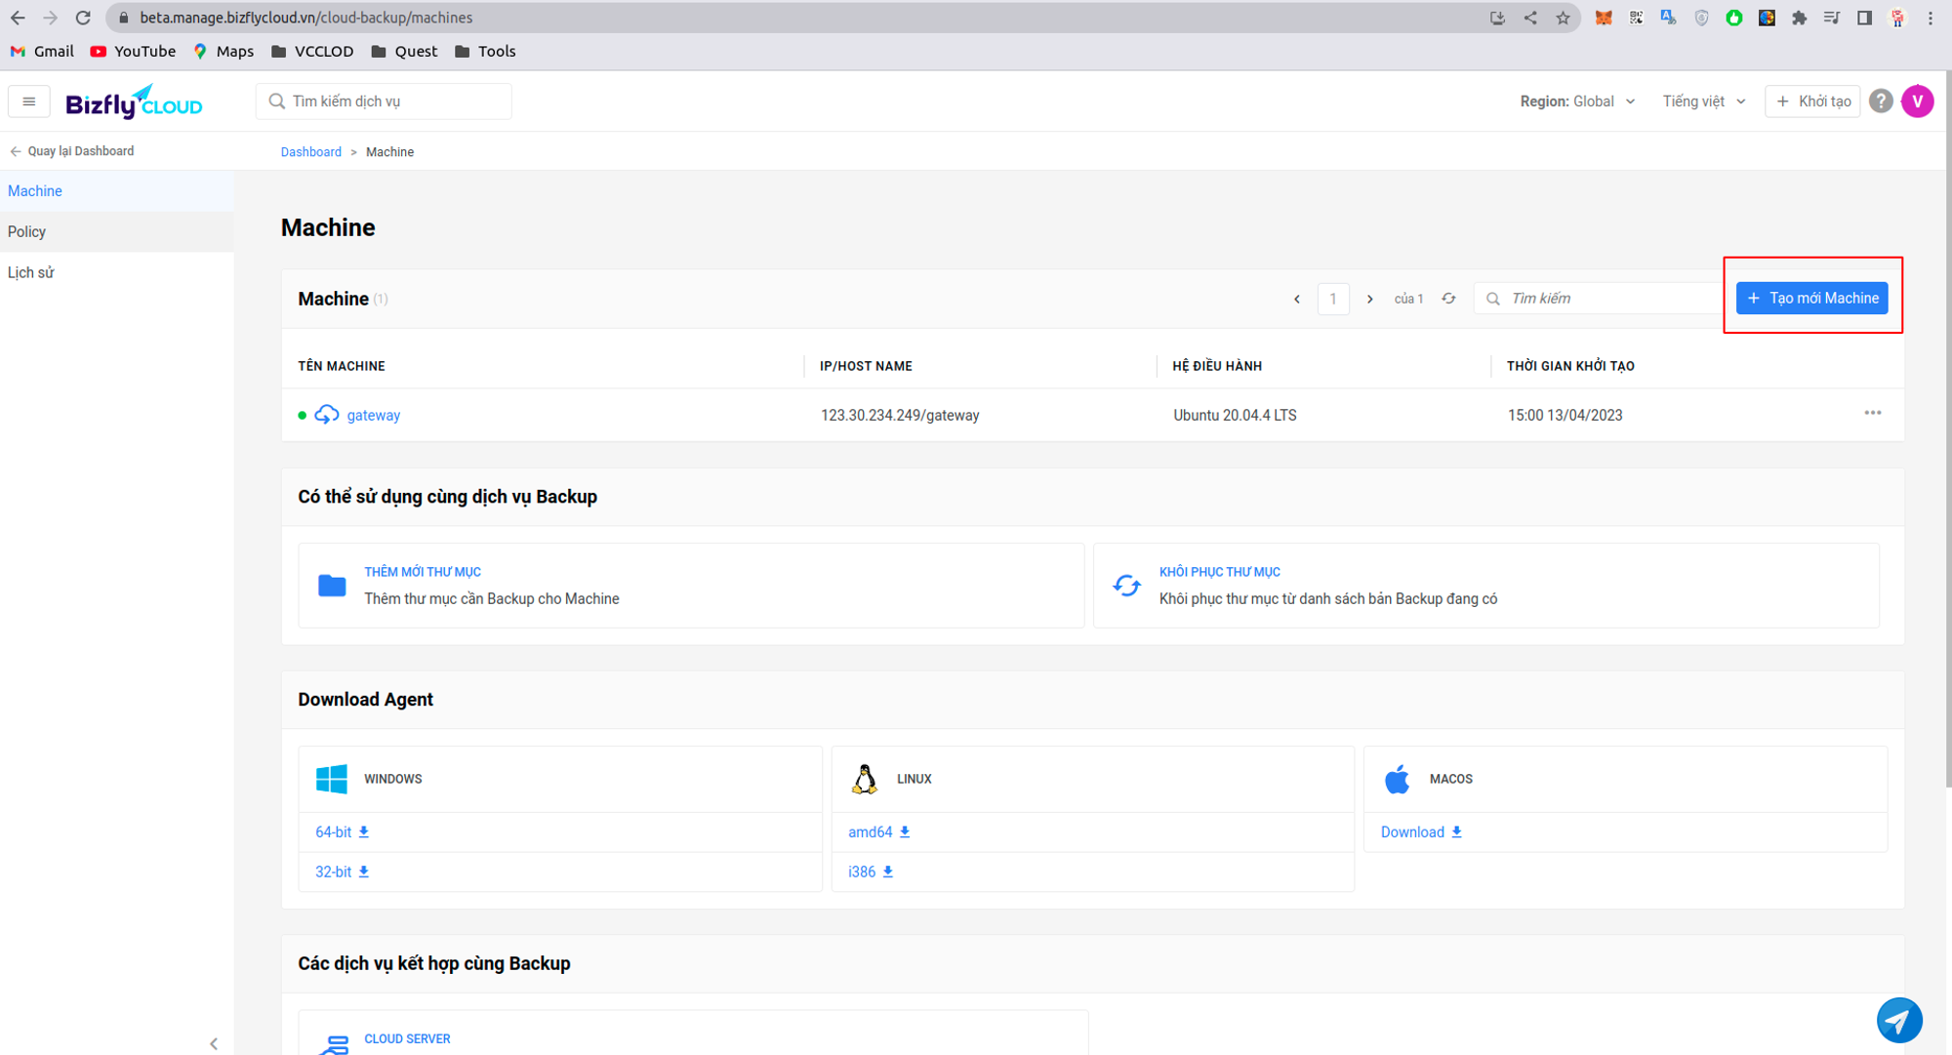The image size is (1952, 1055).
Task: Collapse the sidebar with the bottom chevron
Action: pos(214,1043)
